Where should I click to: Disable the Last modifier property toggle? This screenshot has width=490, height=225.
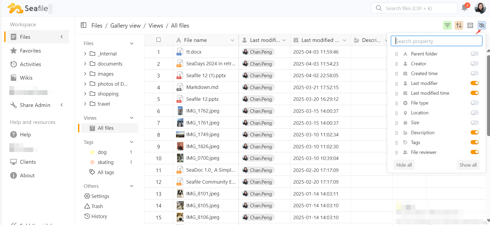tap(474, 83)
